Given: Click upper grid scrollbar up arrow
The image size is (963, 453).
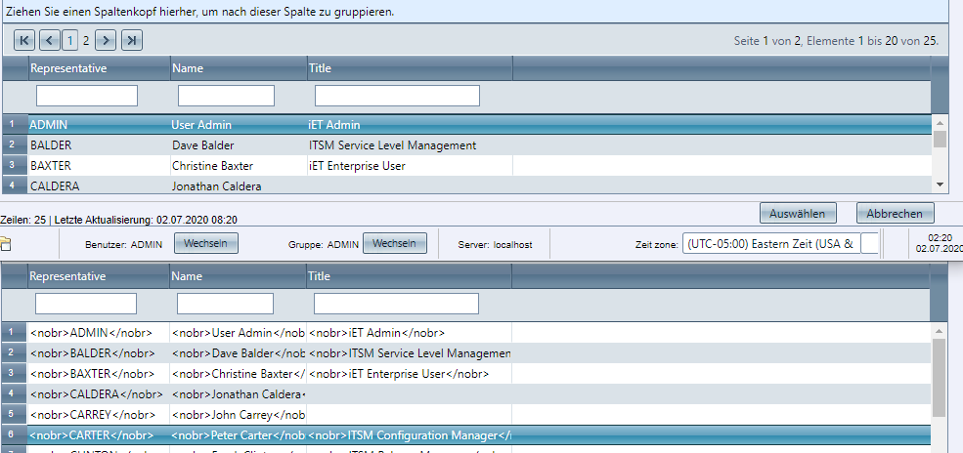Looking at the screenshot, I should coord(940,122).
